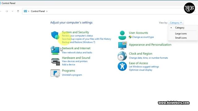Select Small icons view option
Image resolution: width=198 pixels, height=111 pixels.
coord(181,38)
